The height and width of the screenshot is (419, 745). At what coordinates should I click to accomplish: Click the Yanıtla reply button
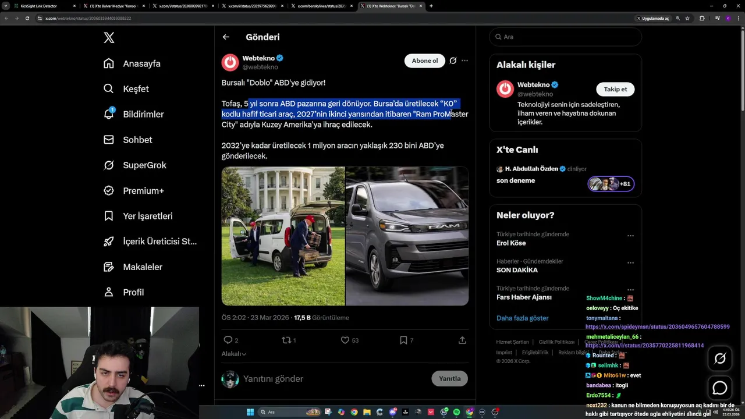449,379
